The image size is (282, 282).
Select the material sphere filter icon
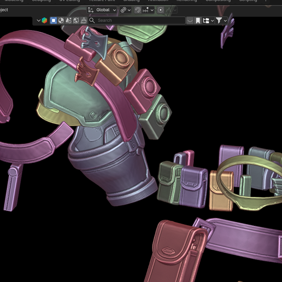[61, 20]
